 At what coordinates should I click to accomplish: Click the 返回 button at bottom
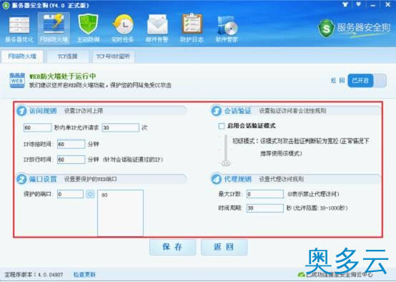pos(224,247)
